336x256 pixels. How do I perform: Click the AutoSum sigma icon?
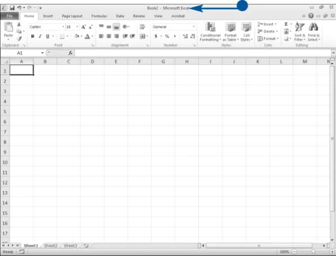tap(286, 25)
